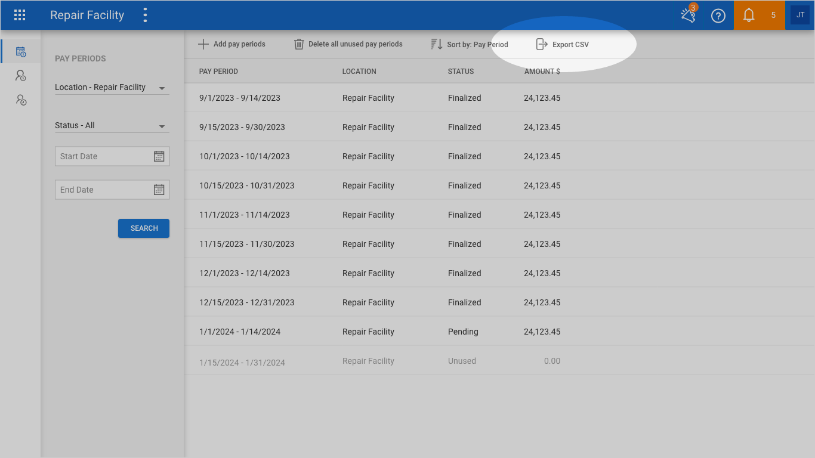Viewport: 815px width, 458px height.
Task: Click the STATUS column header
Action: coord(461,72)
